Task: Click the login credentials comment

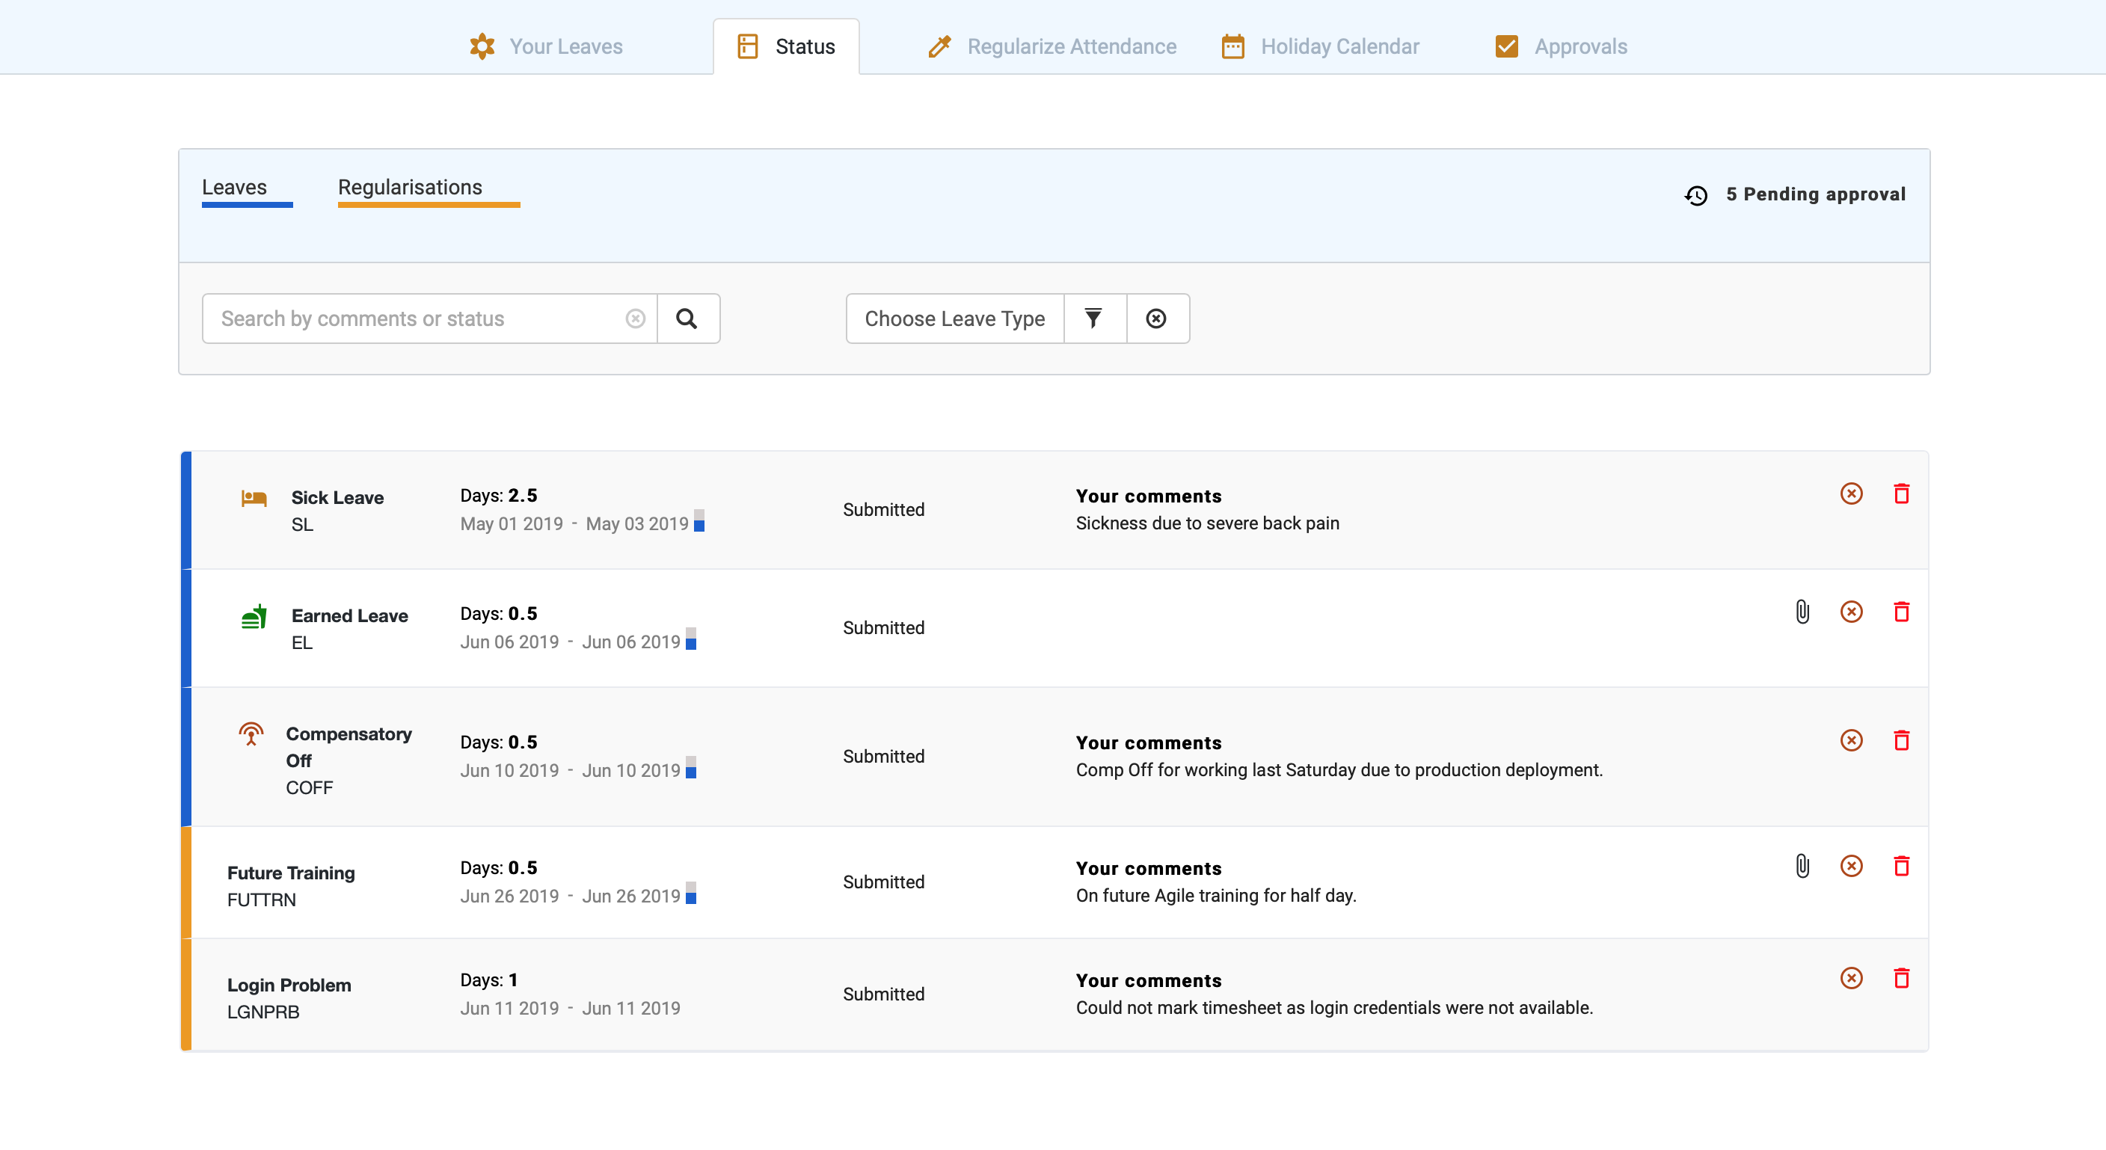Action: (1334, 1008)
